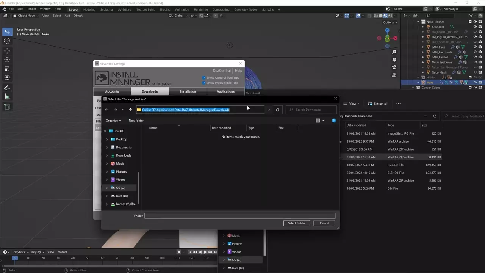Switch to the Installation tab
The height and width of the screenshot is (273, 485).
(188, 91)
